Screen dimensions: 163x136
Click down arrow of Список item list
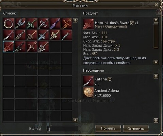coord(75,120)
